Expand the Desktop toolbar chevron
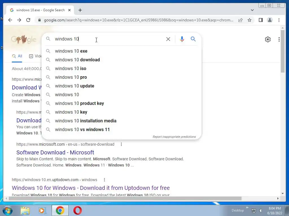The width and height of the screenshot is (289, 216). tap(247, 208)
